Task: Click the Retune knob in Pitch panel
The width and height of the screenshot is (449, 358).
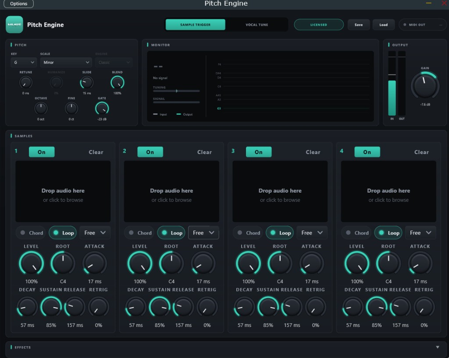Action: click(x=26, y=83)
